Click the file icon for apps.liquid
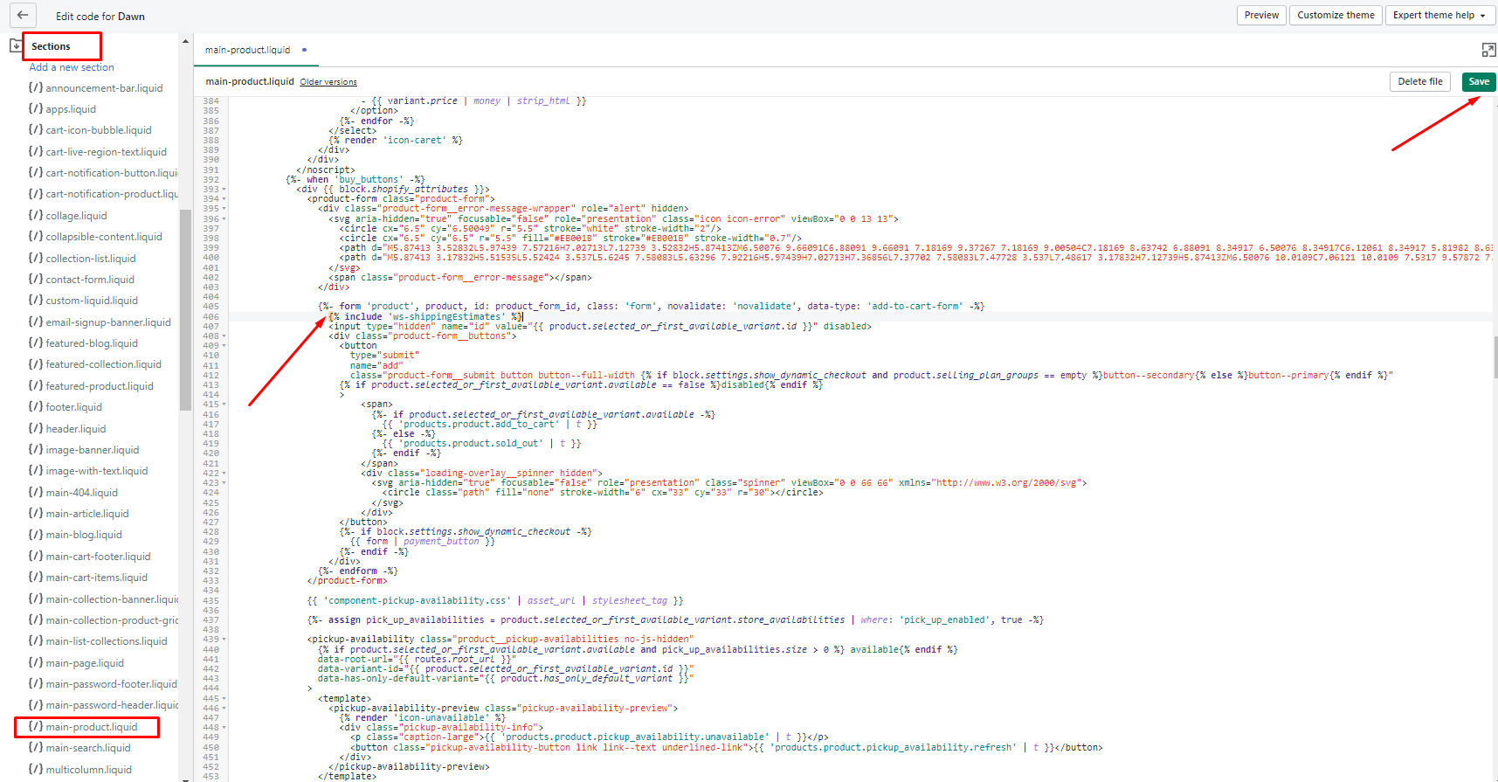Screen dimensions: 1498x782 pos(36,108)
